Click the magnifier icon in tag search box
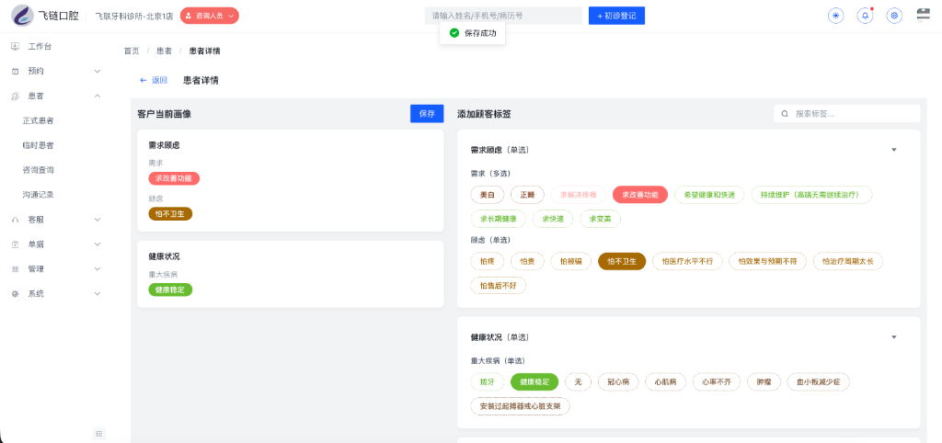Viewport: 942px width, 443px height. 785,113
